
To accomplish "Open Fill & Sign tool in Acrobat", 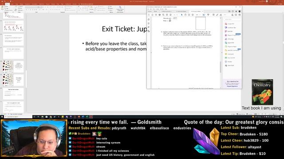I will [229, 39].
